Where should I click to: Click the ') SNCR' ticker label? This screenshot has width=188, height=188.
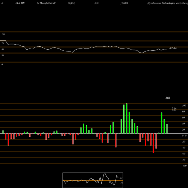(124, 3)
